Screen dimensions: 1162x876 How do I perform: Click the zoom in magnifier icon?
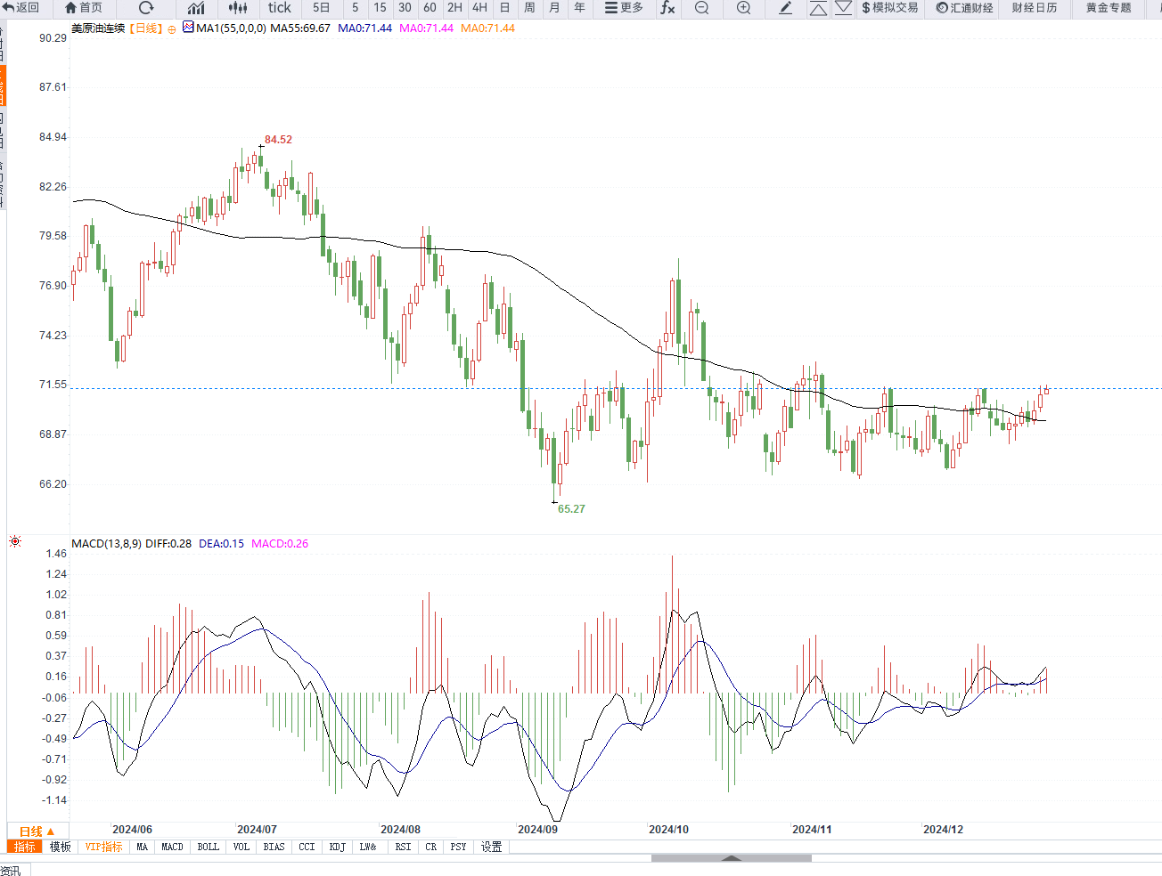(744, 8)
